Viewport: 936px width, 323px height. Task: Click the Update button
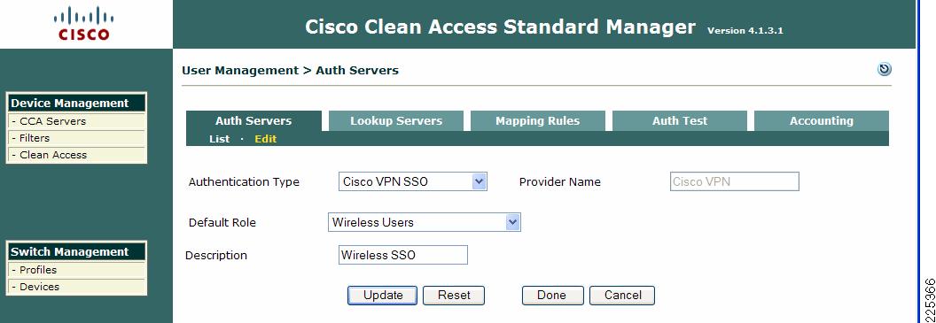pos(383,295)
